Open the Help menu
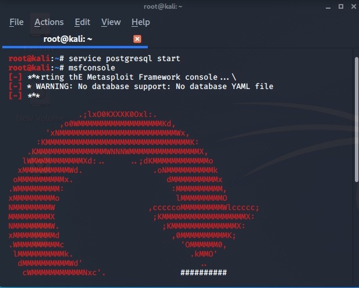359x288 pixels. tap(141, 22)
